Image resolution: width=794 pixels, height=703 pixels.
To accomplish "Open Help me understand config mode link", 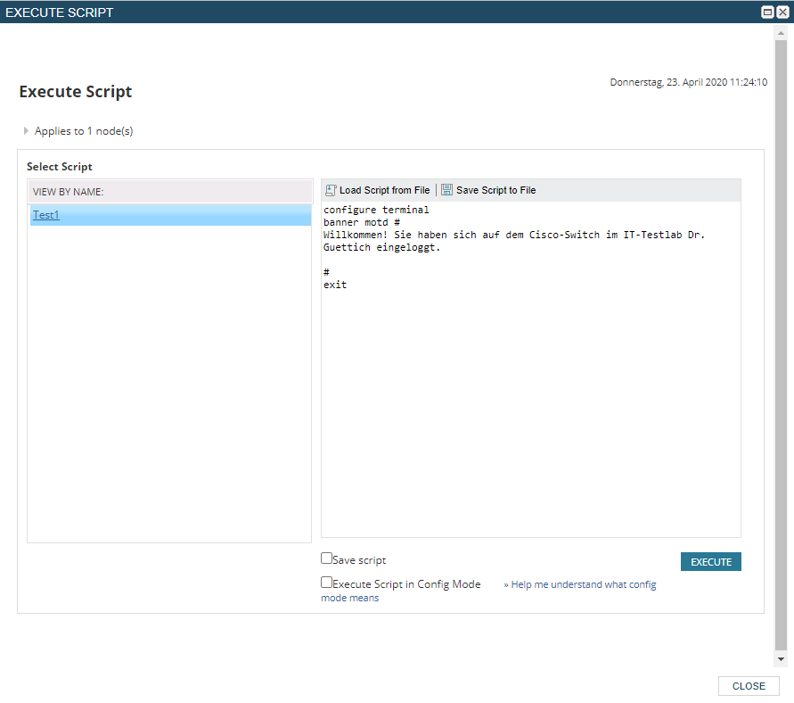I will [579, 585].
